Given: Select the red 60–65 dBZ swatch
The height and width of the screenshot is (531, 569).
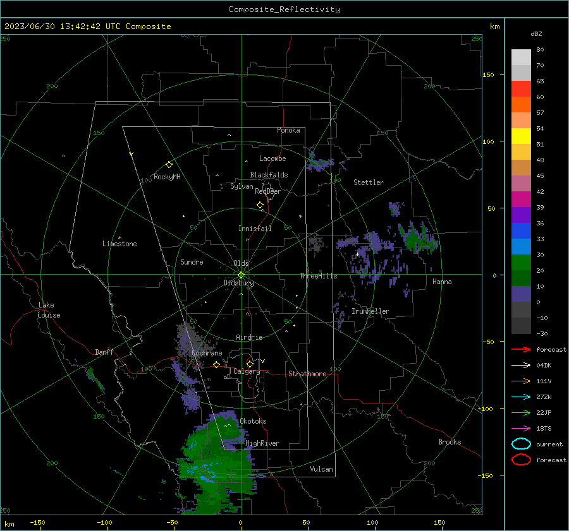Looking at the screenshot, I should click(x=521, y=88).
